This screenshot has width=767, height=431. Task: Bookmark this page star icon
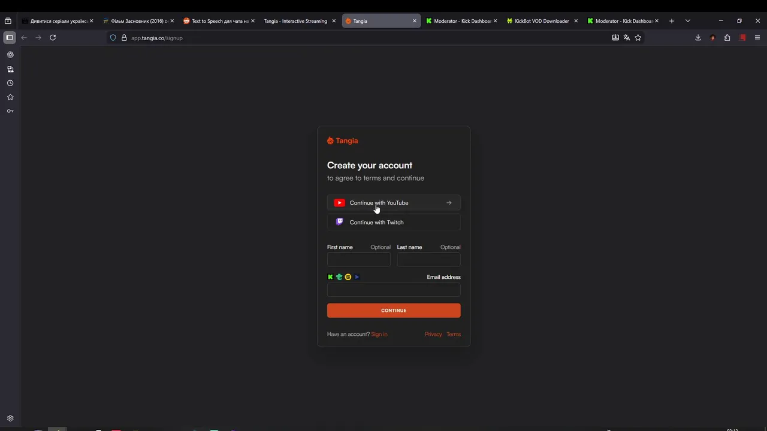tap(638, 37)
